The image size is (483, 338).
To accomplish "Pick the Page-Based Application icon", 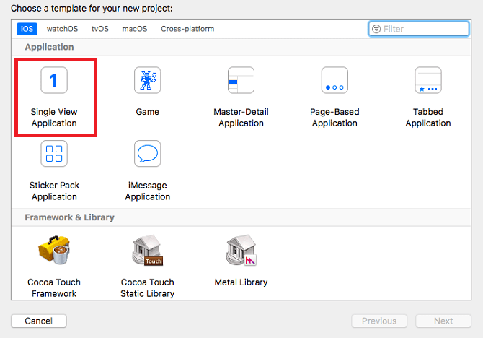I will click(334, 81).
